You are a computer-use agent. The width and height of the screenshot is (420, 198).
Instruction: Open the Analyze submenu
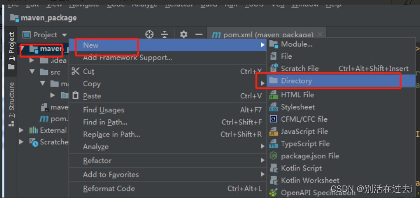[x=168, y=147]
